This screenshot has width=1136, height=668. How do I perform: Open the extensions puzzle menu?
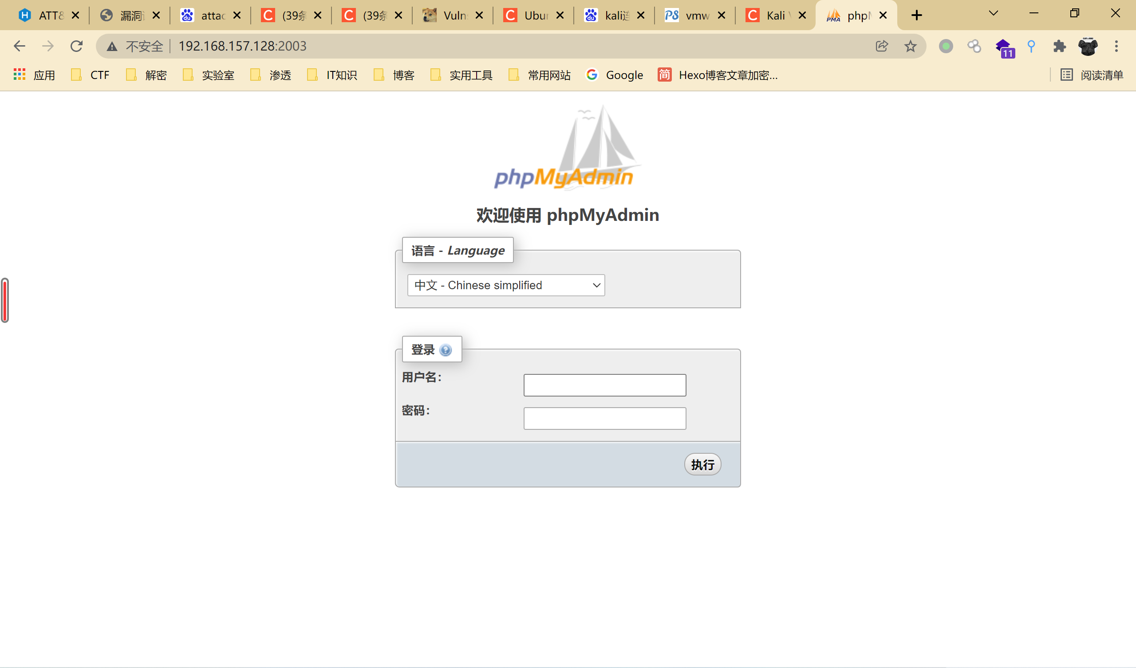tap(1059, 46)
